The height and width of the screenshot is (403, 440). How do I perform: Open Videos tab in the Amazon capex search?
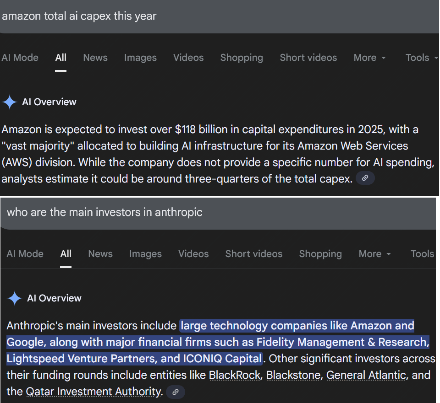(188, 58)
